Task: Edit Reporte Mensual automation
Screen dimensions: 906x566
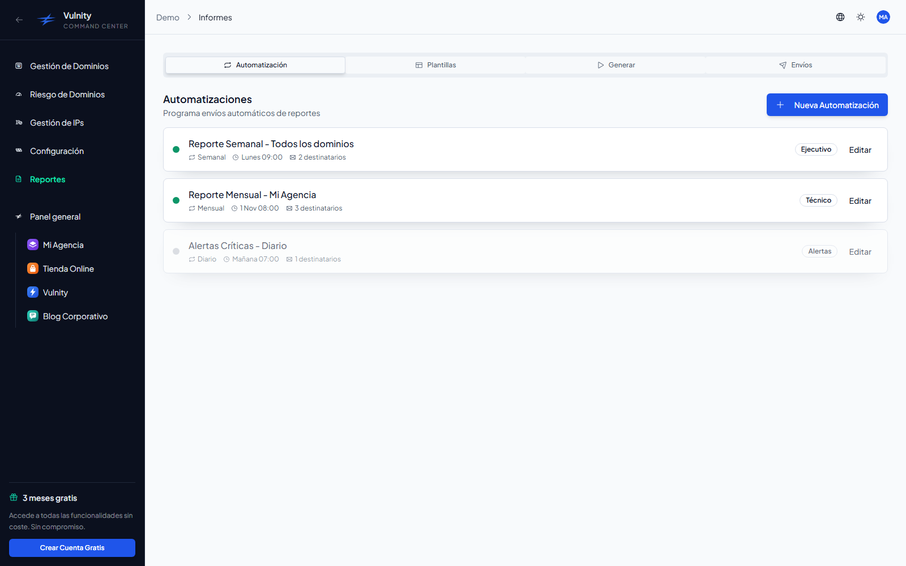Action: 860,201
